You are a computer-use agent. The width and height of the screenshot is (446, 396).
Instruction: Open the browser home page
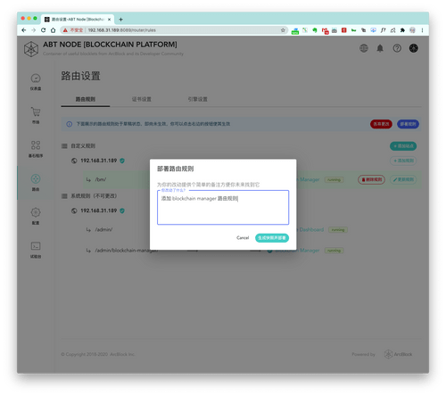coord(53,30)
